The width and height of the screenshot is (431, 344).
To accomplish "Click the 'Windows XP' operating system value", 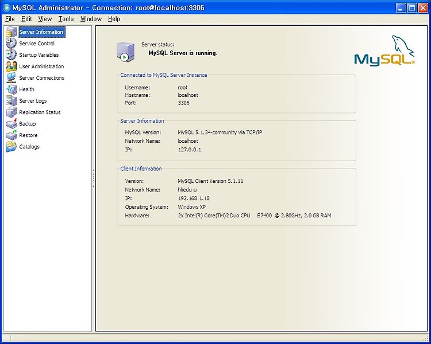I will click(191, 207).
